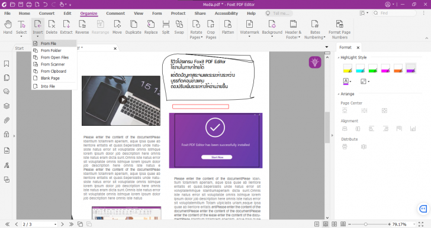The image size is (431, 228).
Task: Click the lightbulb tips icon
Action: coord(315,62)
